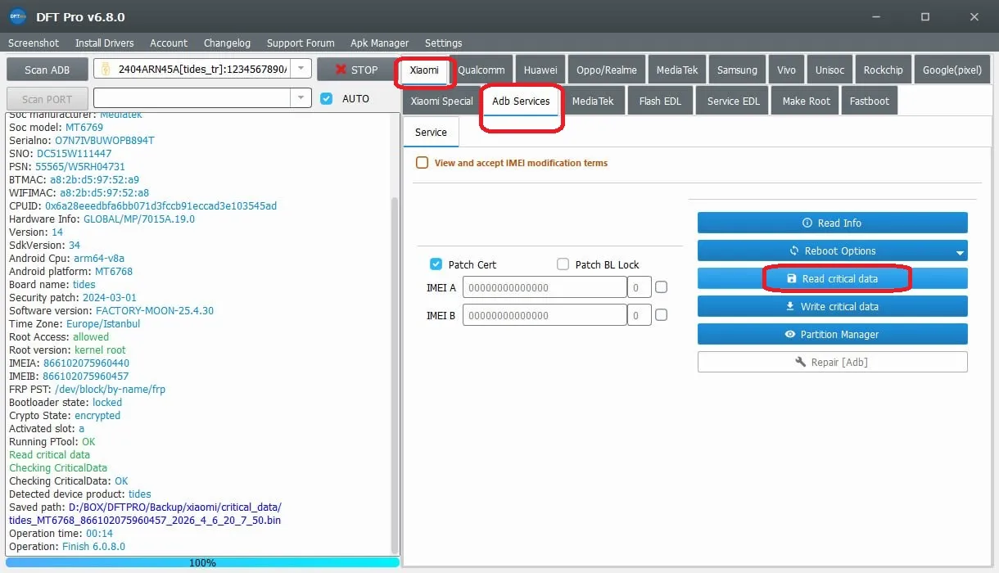Click the DFT Pro logo icon
The image size is (999, 573).
(x=18, y=16)
